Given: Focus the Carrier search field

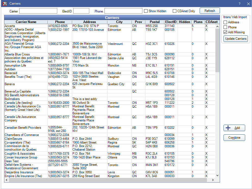Looking at the screenshot, I should pos(38,11).
